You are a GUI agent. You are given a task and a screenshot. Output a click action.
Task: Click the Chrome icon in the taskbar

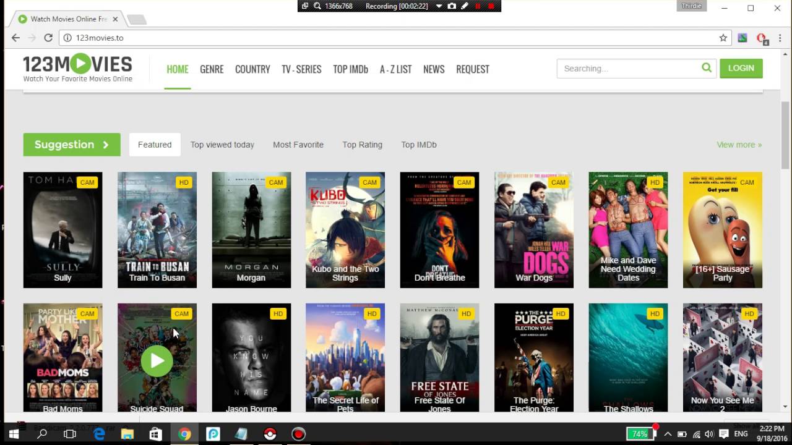184,434
